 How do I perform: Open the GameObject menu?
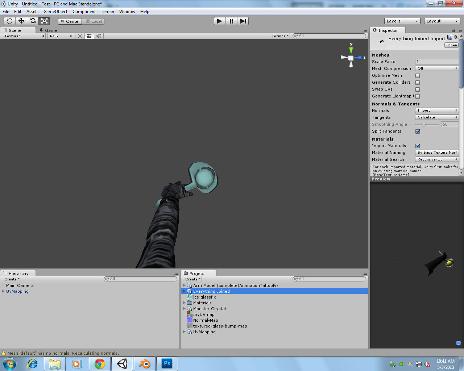(x=55, y=12)
